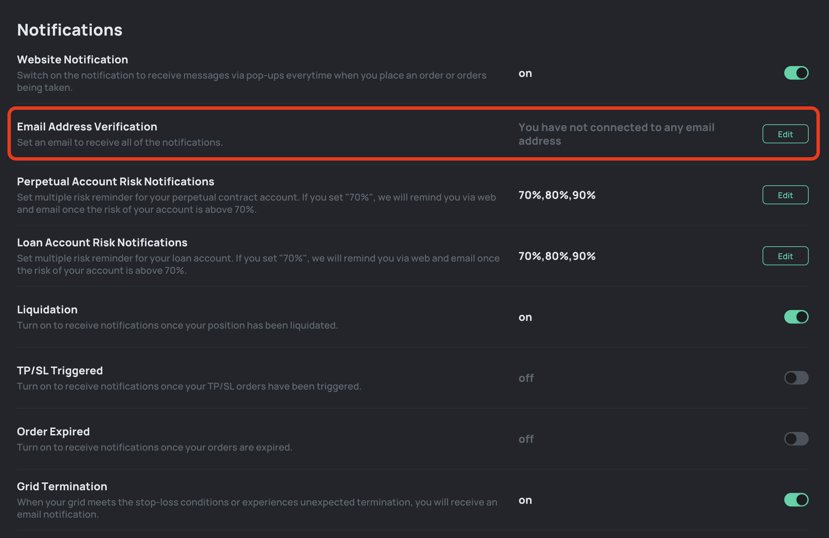Enable the TP/SL Triggered toggle
Image resolution: width=829 pixels, height=538 pixels.
tap(796, 378)
